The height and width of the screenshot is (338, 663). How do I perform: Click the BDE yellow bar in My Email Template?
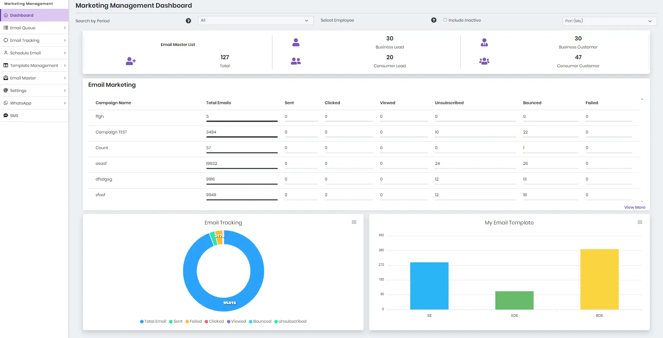pos(599,279)
